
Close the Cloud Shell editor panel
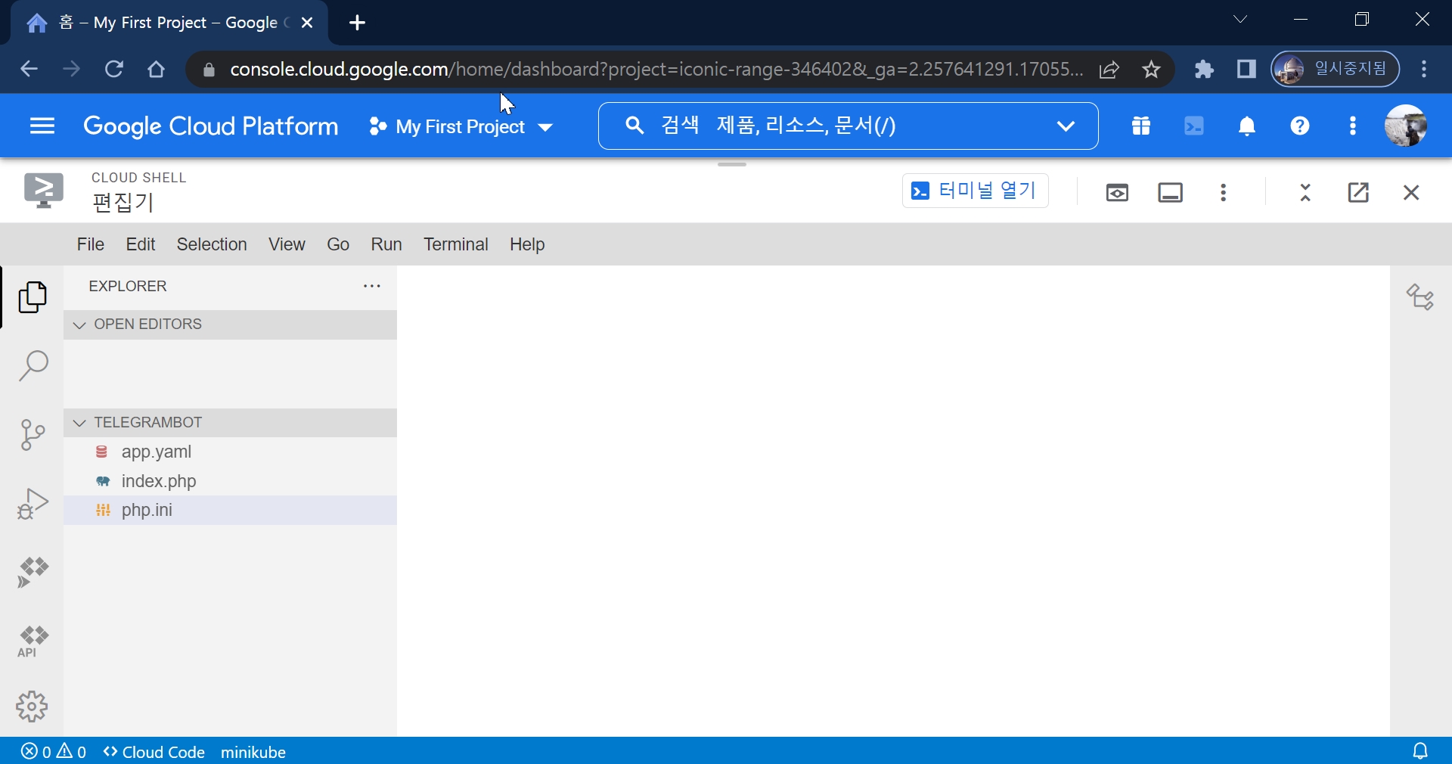coord(1411,192)
